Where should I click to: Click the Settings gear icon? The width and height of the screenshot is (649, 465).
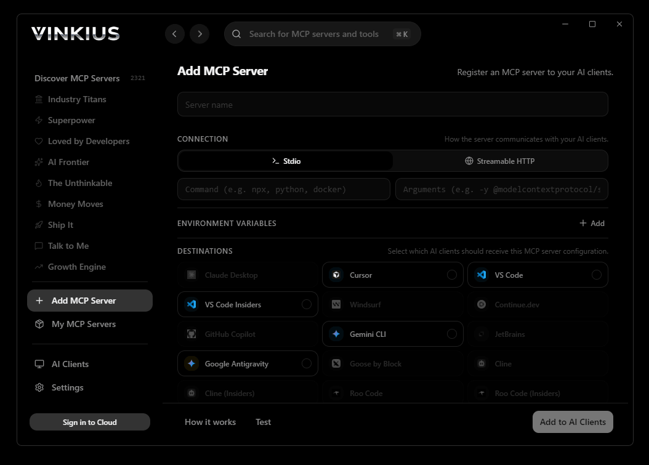coord(39,387)
